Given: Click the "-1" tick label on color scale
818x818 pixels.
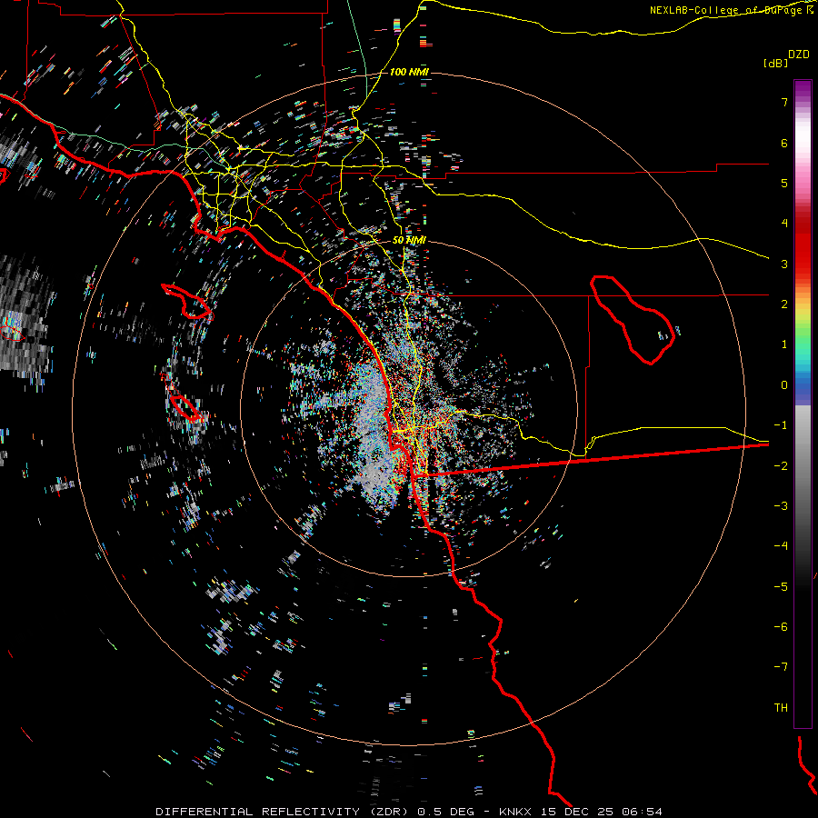Looking at the screenshot, I should click(781, 425).
